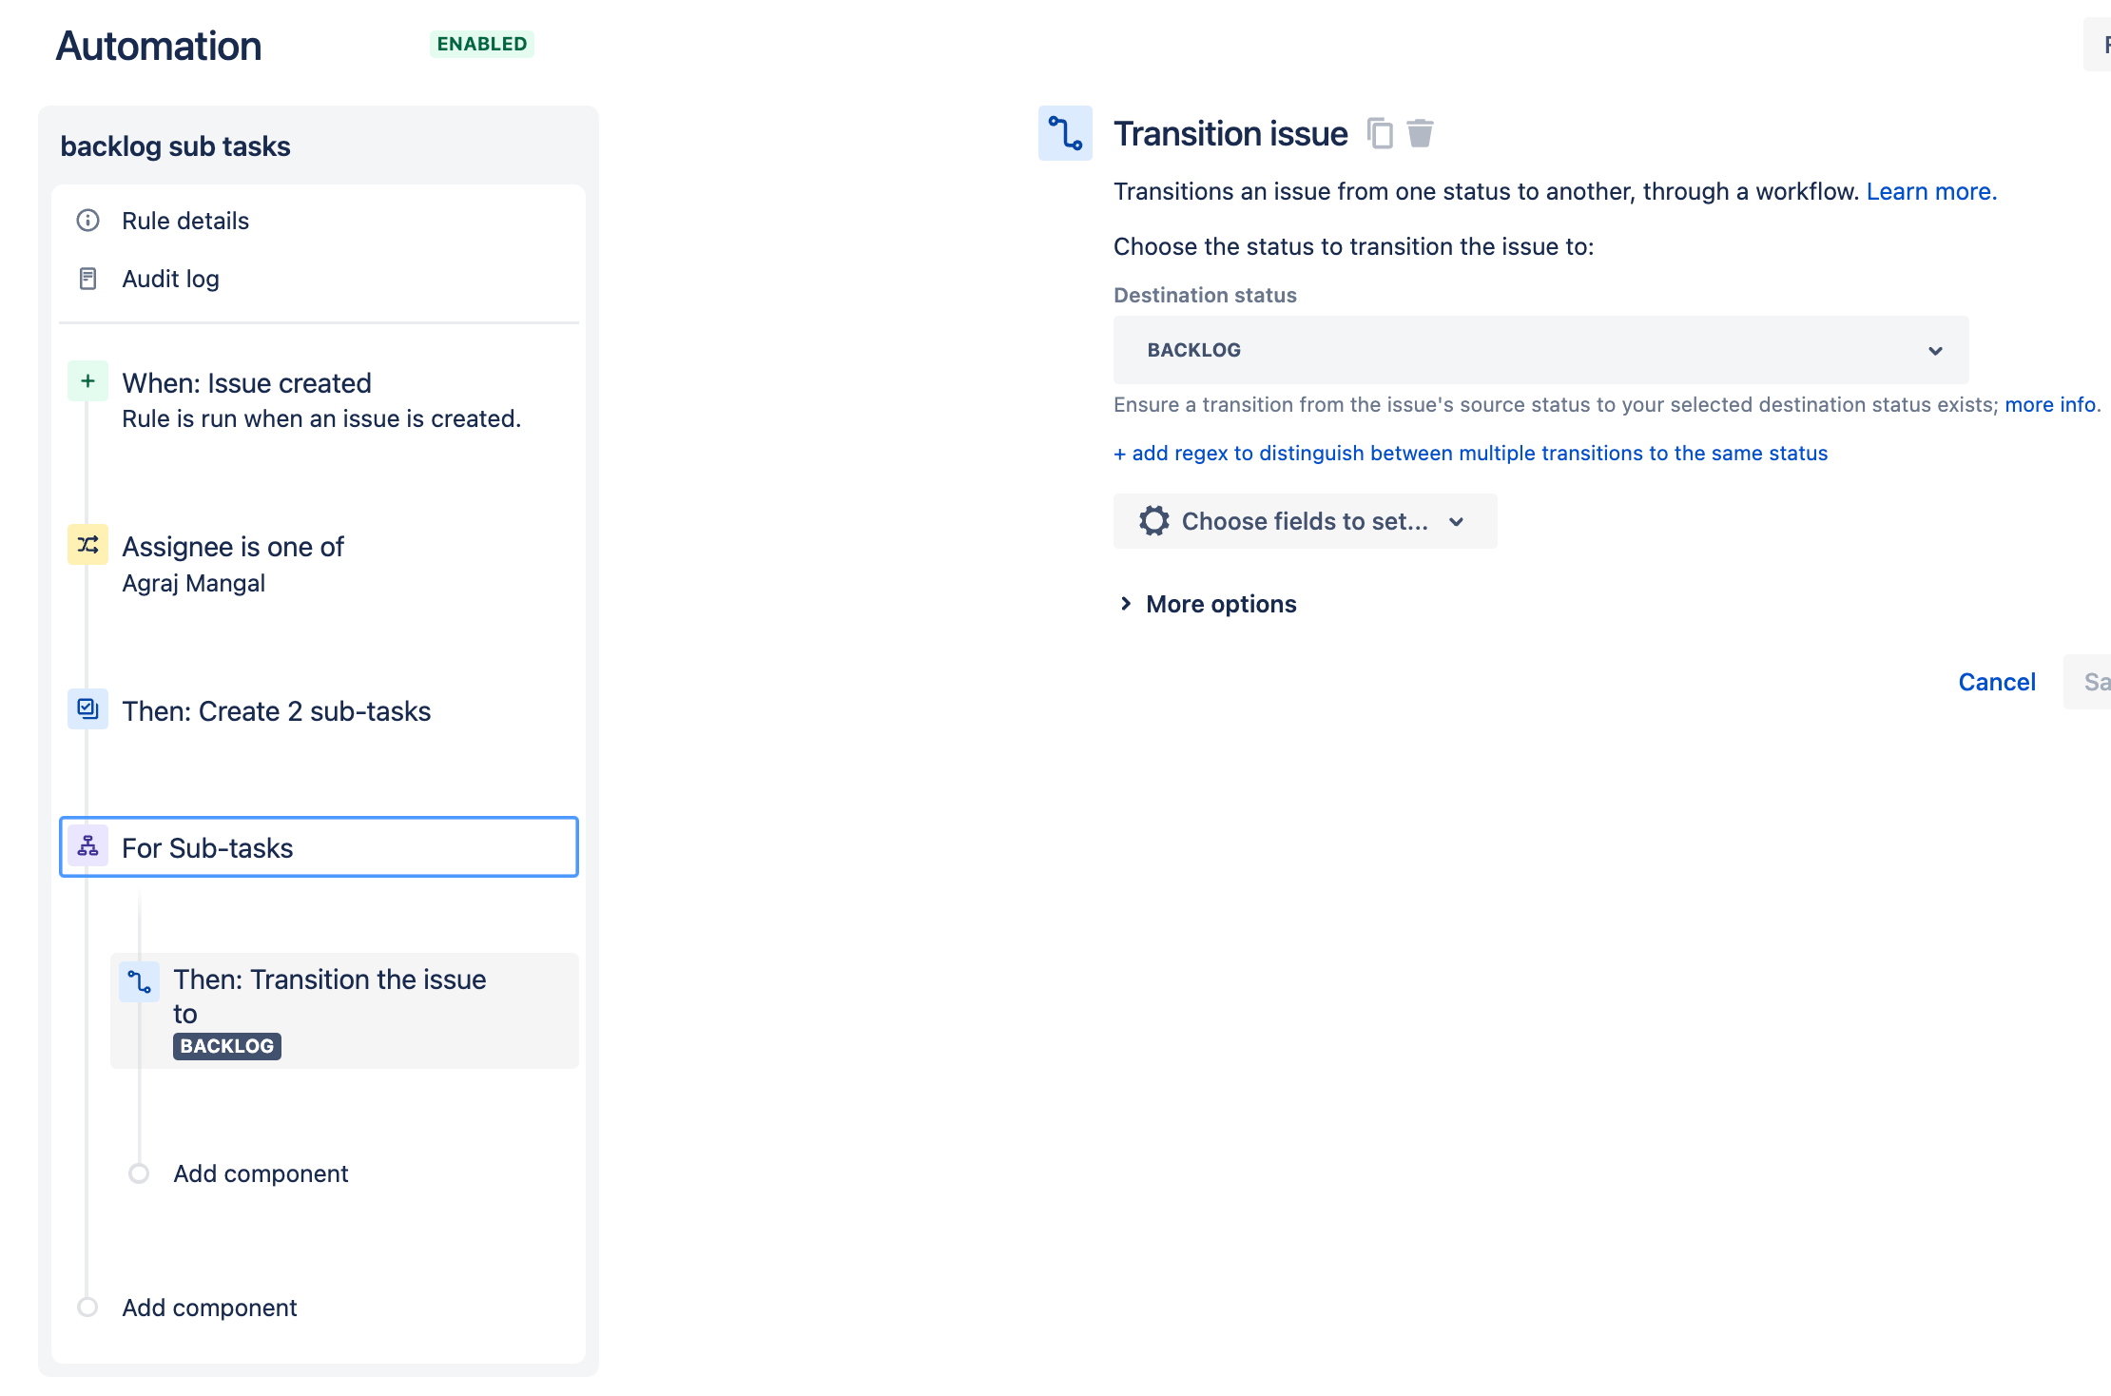Screen dimensions: 2111x1396
Task: Click the Cancel button
Action: tap(1997, 681)
